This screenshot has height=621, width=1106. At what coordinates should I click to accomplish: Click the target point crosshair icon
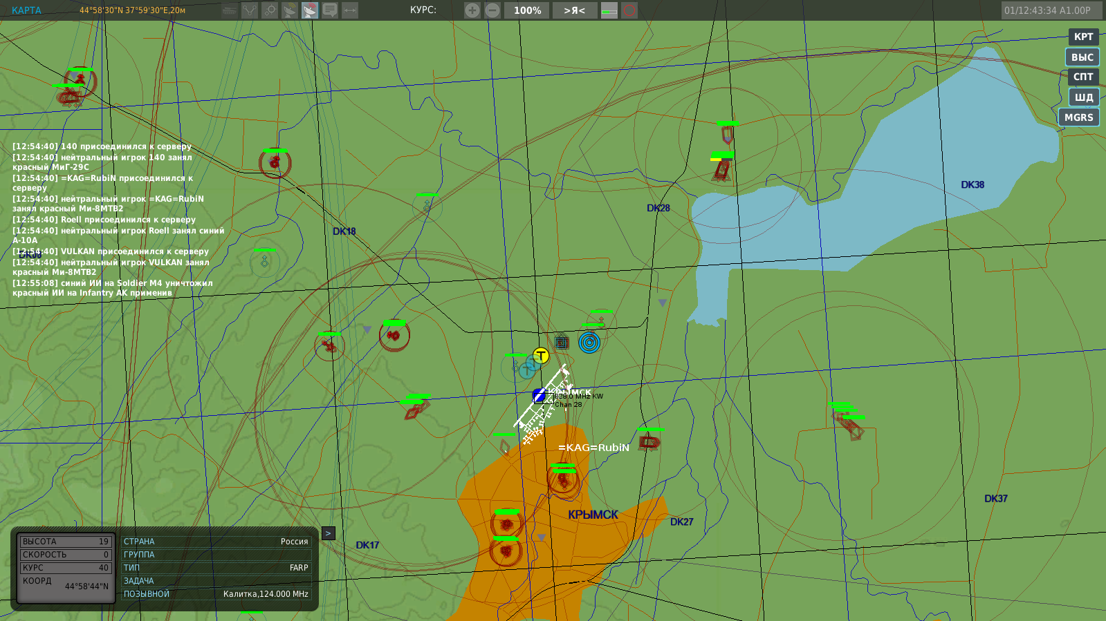[x=270, y=10]
